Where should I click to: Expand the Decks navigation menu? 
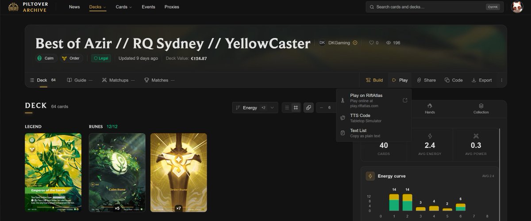pos(98,7)
